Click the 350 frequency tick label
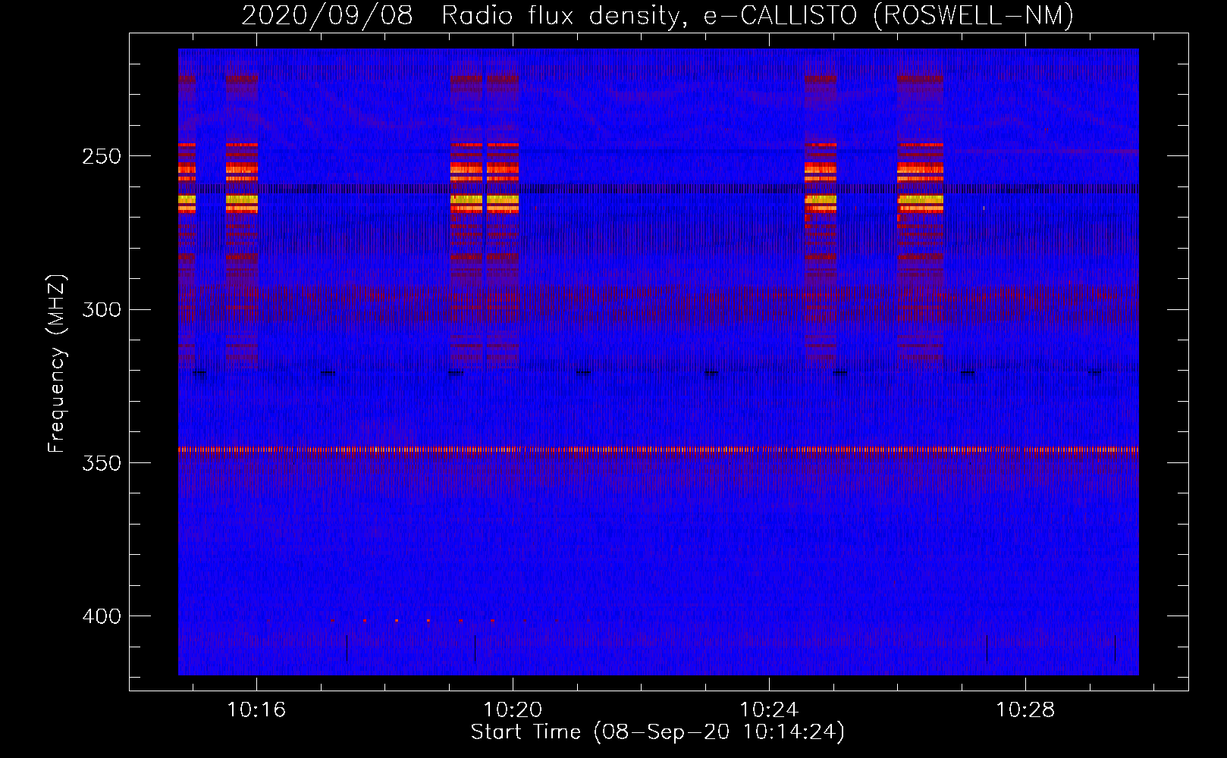The height and width of the screenshot is (758, 1227). pyautogui.click(x=102, y=463)
